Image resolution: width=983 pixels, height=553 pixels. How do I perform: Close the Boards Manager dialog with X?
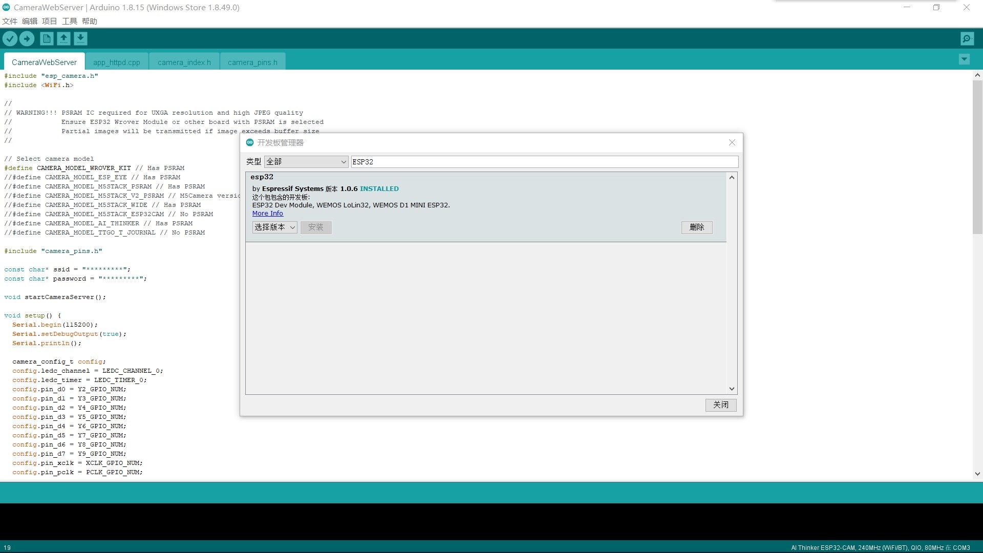click(x=732, y=142)
